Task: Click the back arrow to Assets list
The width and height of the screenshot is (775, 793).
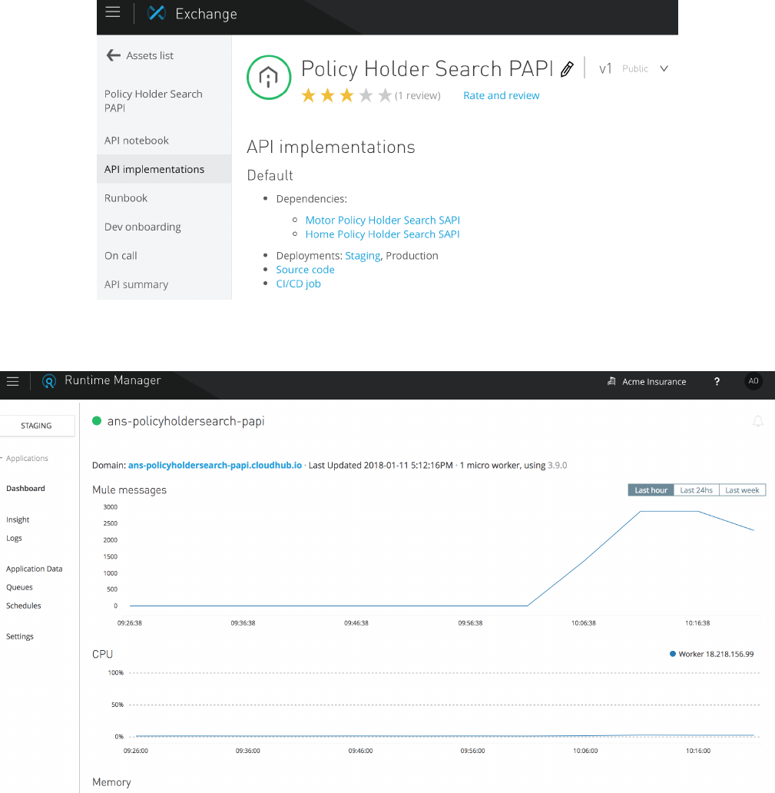Action: coord(113,55)
